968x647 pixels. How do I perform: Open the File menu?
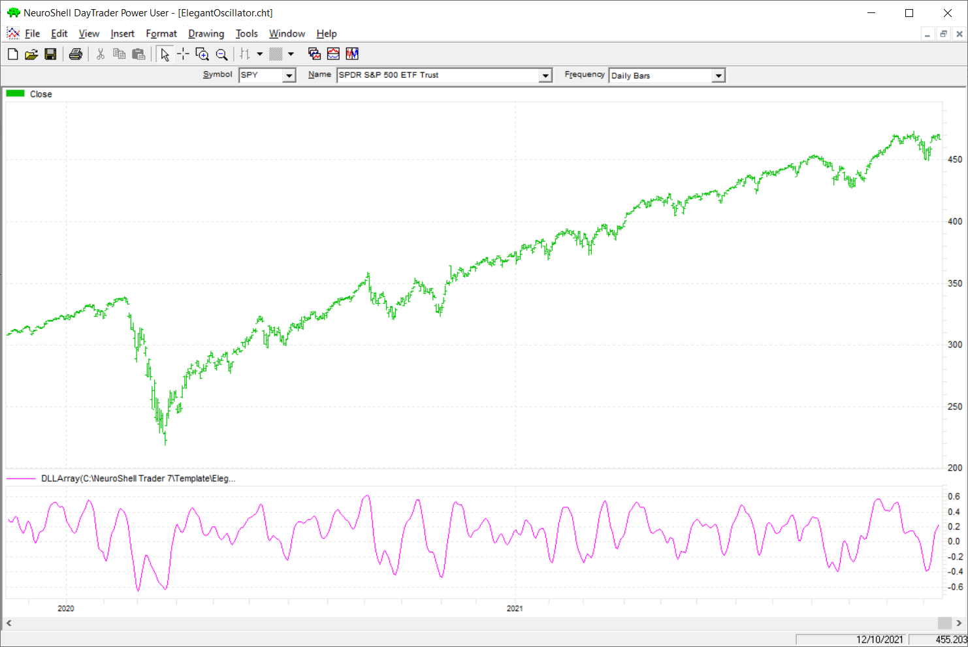point(33,34)
